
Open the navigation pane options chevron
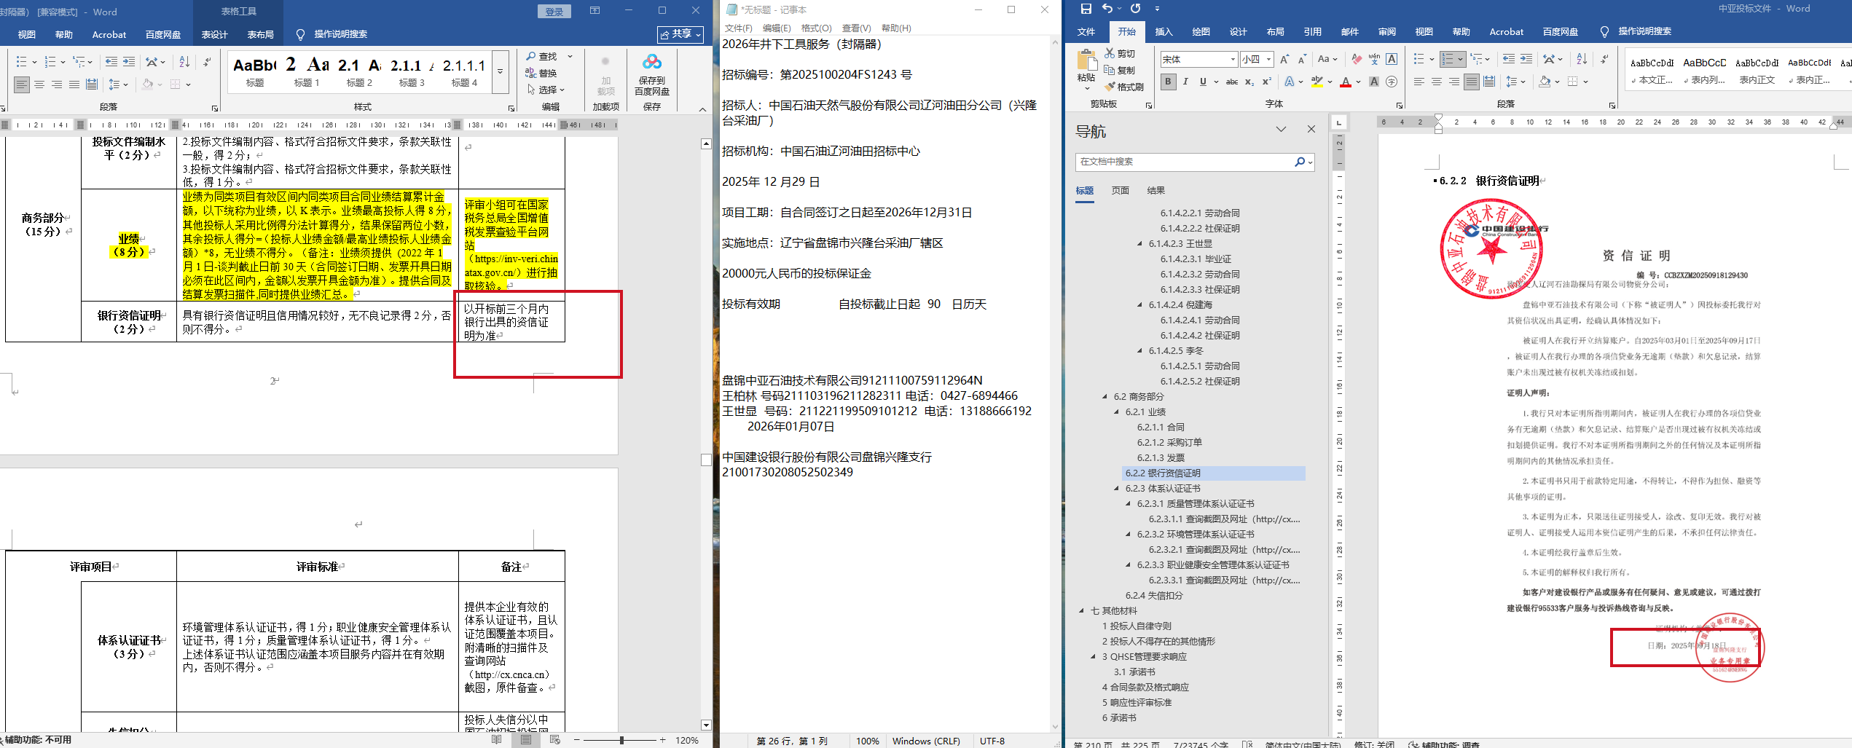point(1281,130)
